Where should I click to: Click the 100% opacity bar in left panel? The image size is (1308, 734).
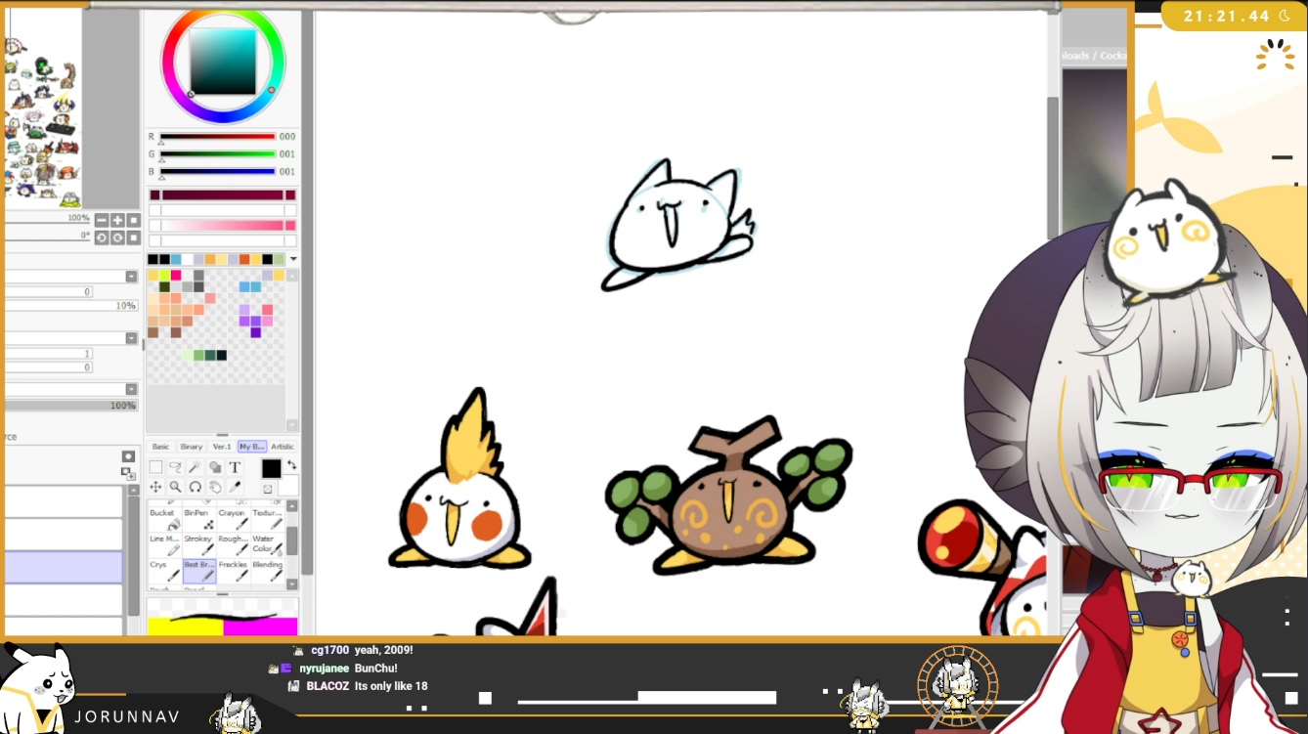pos(70,406)
